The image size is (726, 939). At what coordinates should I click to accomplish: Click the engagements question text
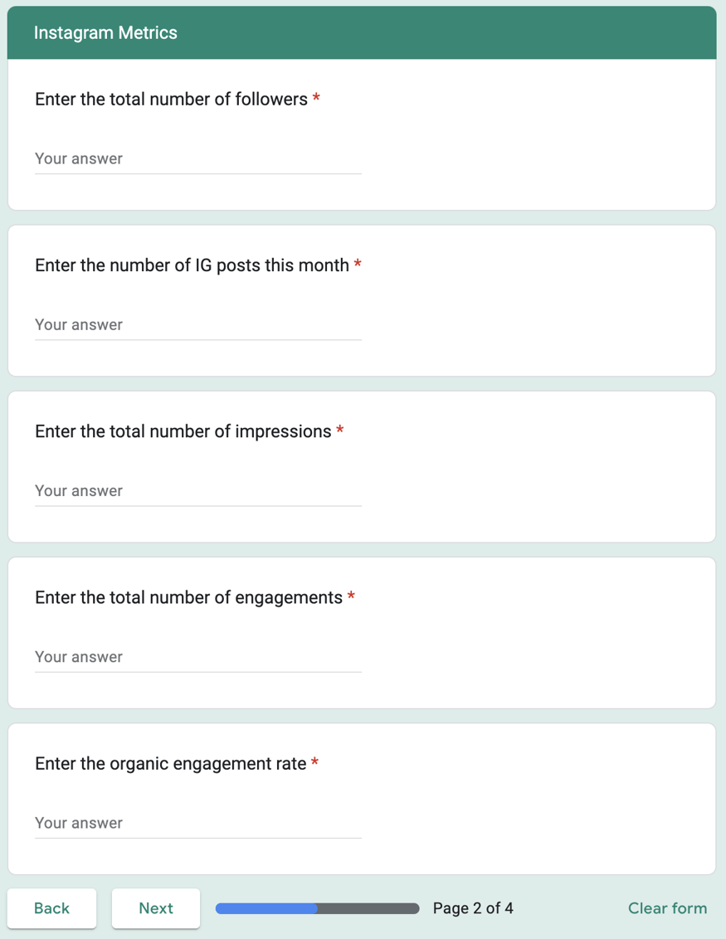[x=189, y=596]
